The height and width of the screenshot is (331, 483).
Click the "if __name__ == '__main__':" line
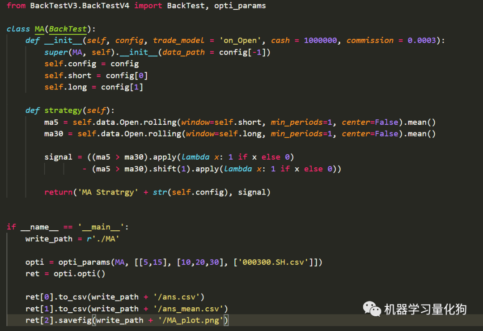click(68, 227)
